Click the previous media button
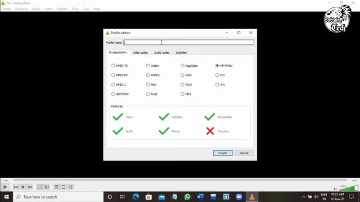360x202 pixels. tap(16, 187)
